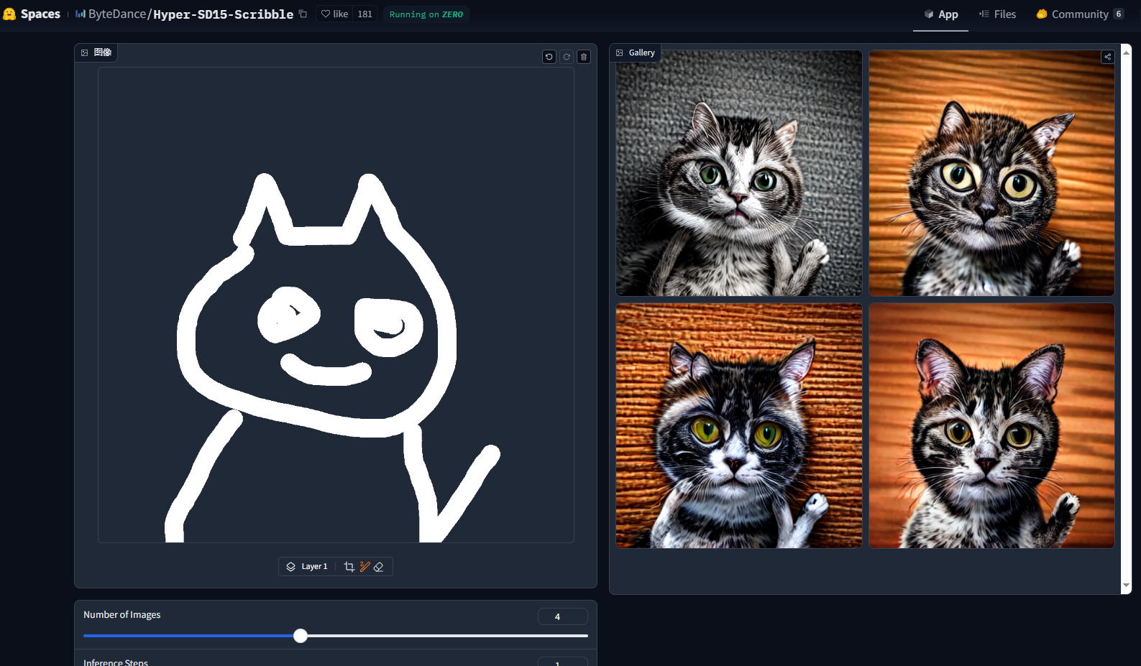Clear the sketch with the trash icon
The height and width of the screenshot is (666, 1141).
(584, 57)
